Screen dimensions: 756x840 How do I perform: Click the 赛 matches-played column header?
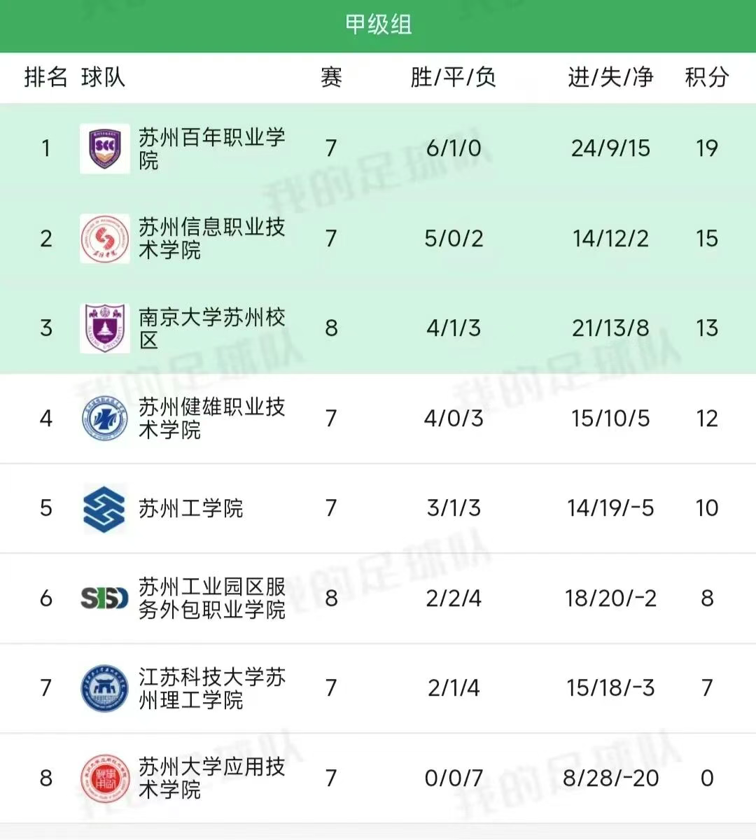tap(331, 77)
